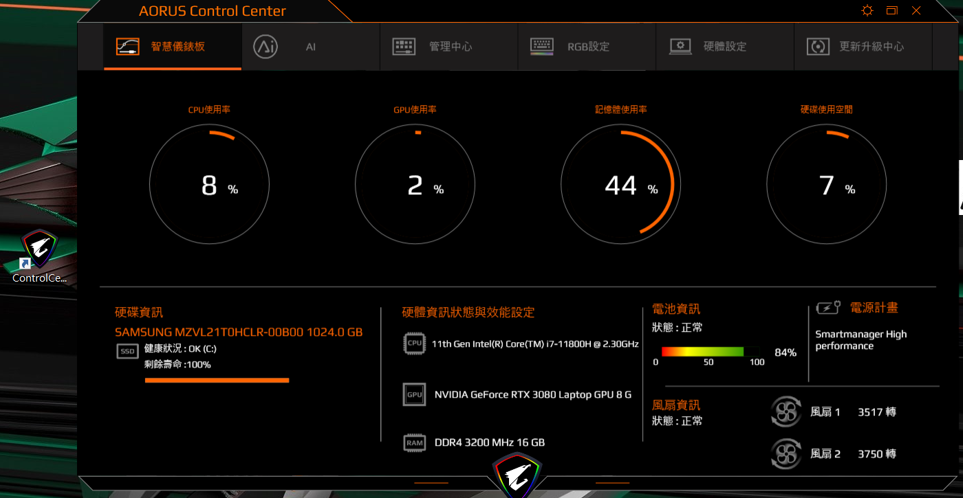Click the 剩餘壽命 :100% text

[177, 365]
